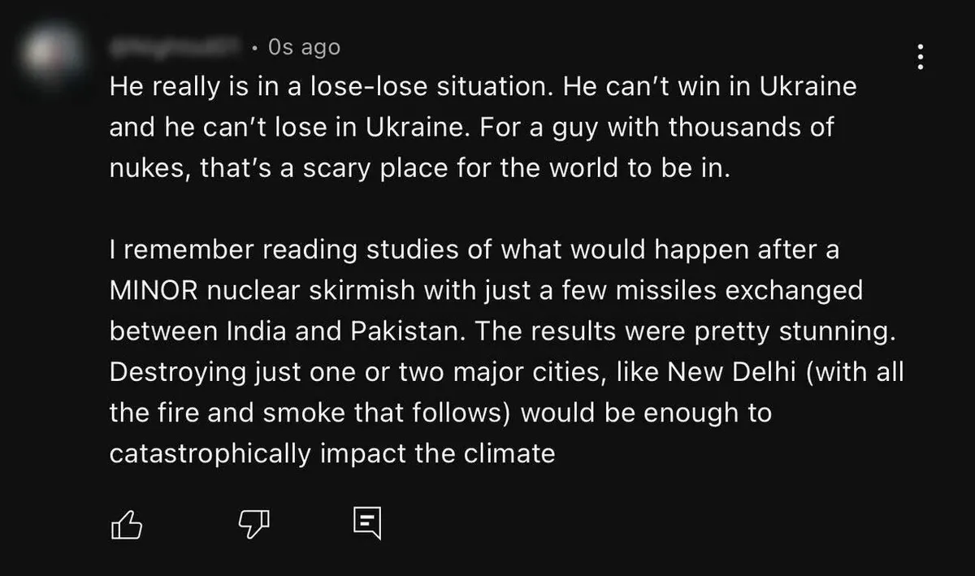The height and width of the screenshot is (576, 975).
Task: Open the reply box via reply icon
Action: pyautogui.click(x=367, y=525)
